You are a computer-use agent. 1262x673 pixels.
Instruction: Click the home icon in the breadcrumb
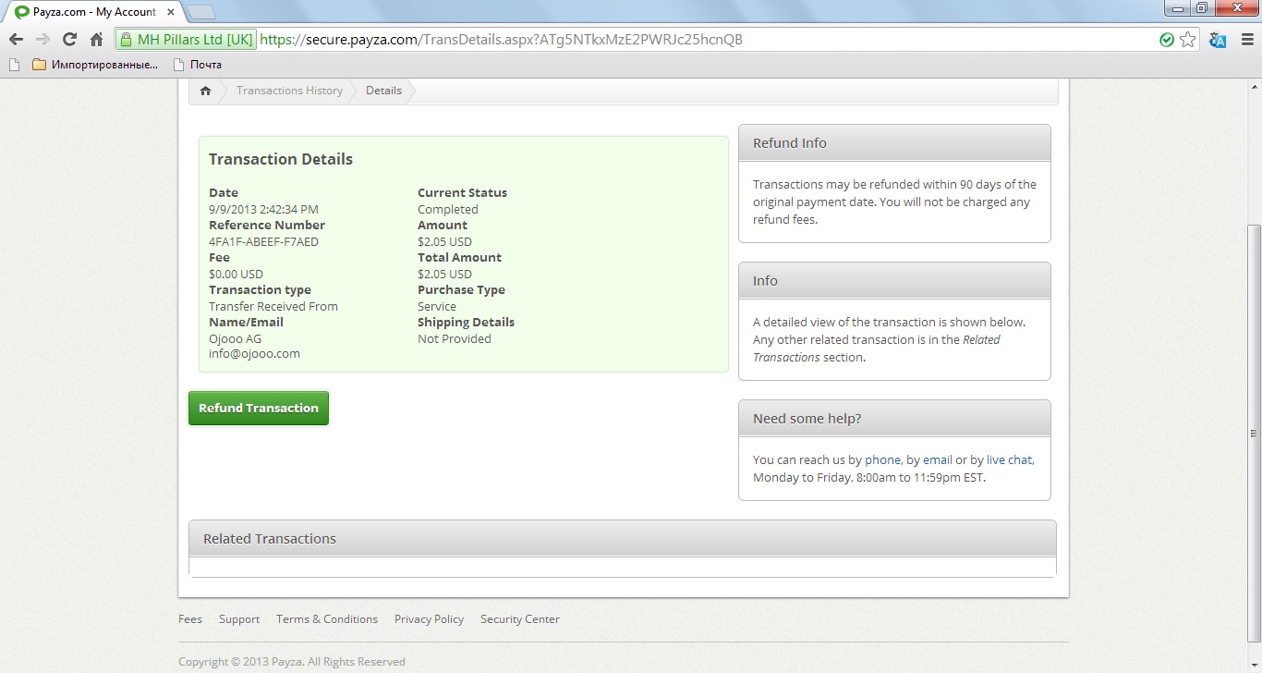205,91
